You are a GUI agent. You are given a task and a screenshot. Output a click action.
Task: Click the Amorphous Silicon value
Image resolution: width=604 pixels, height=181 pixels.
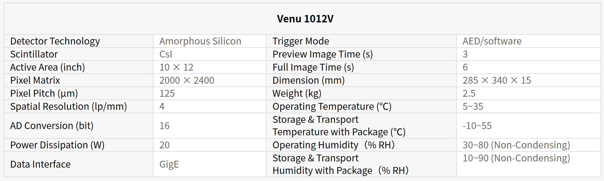tap(200, 41)
